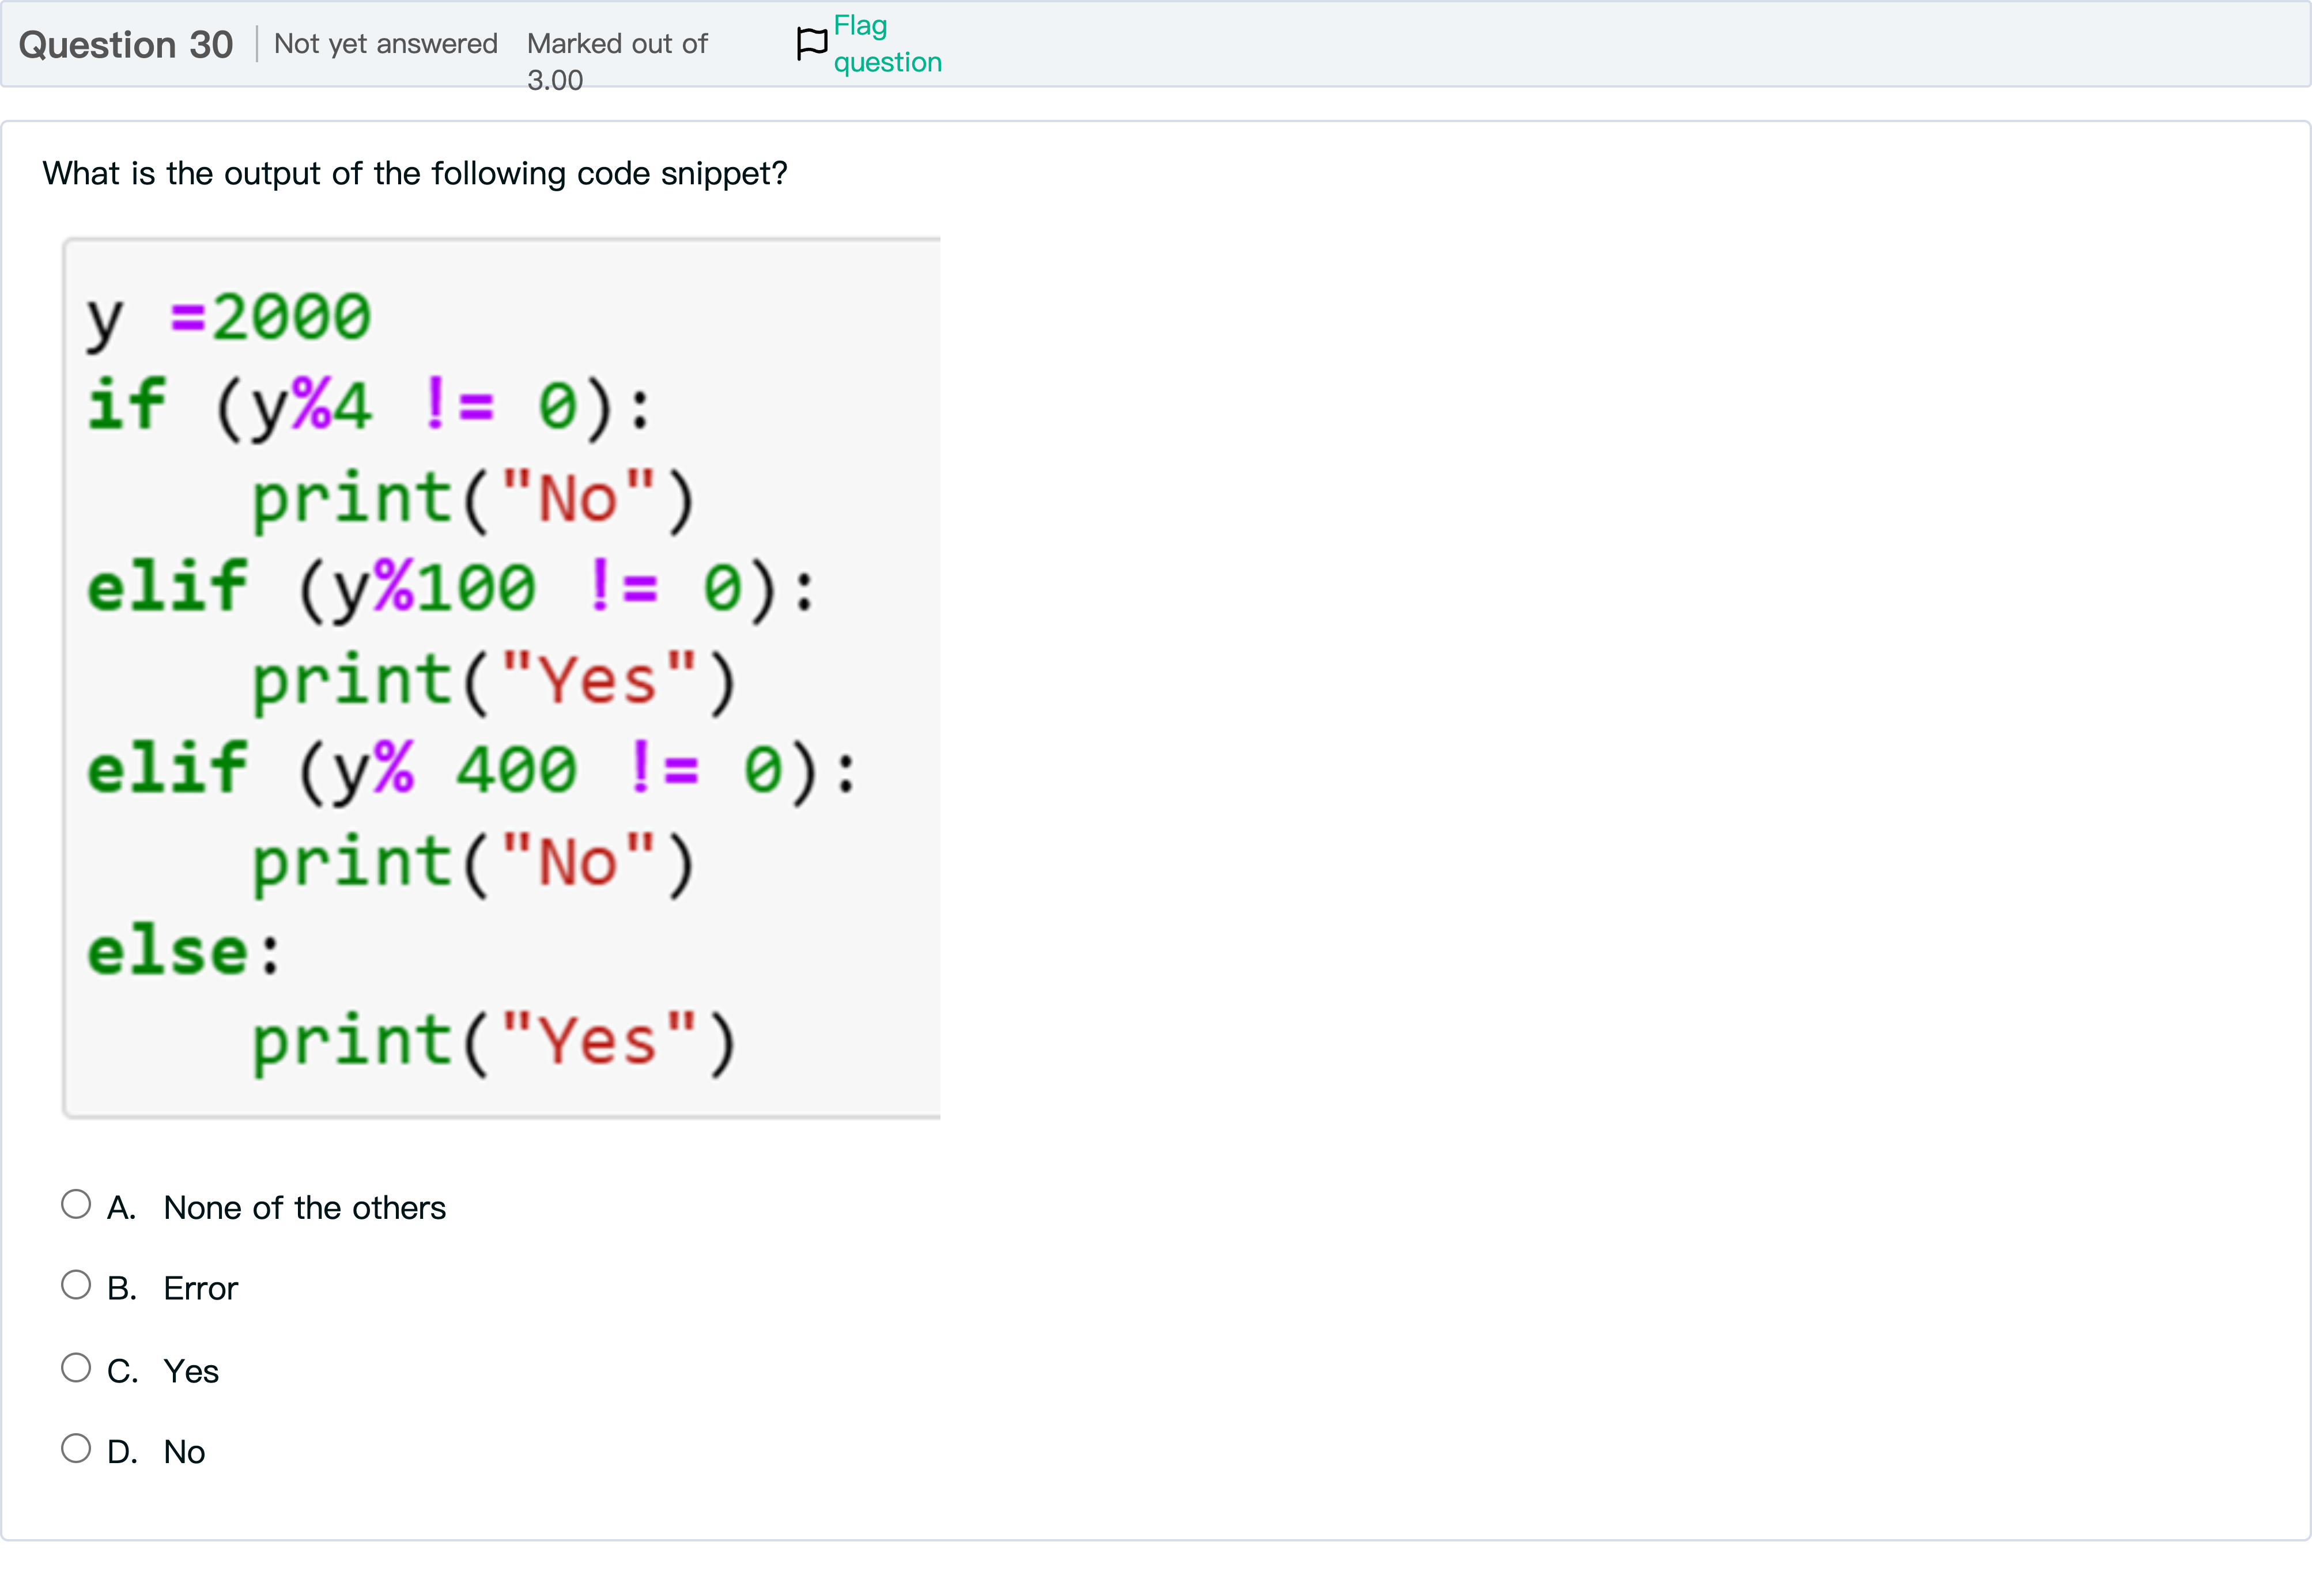Choose answer label 'Yes' option C
Screen dimensions: 2312x1576
click(191, 1371)
